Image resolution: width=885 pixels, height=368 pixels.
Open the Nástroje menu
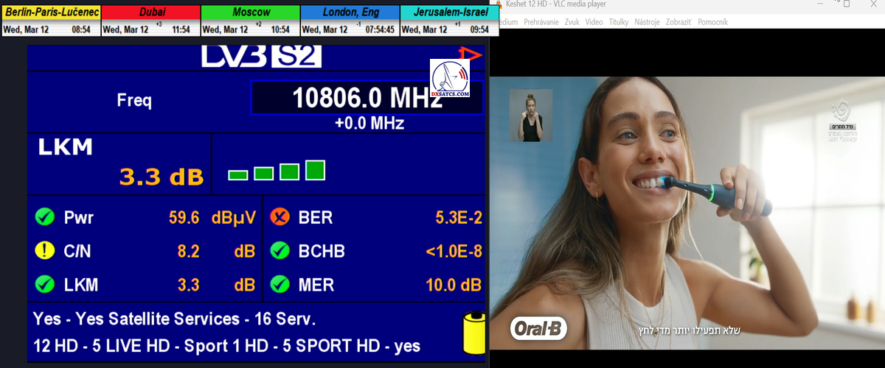click(647, 22)
